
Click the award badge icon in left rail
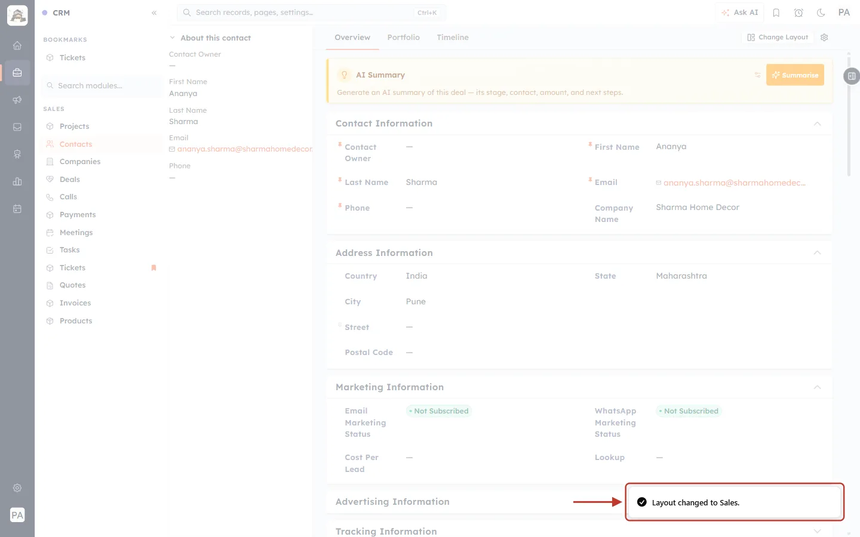click(17, 155)
